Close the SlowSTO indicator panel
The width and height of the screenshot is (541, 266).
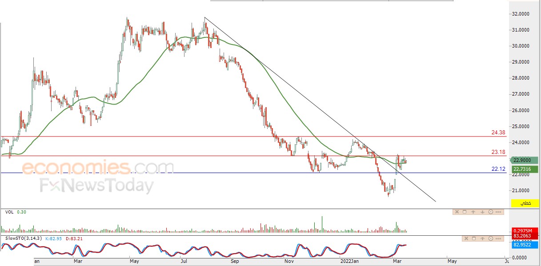(x=466, y=239)
